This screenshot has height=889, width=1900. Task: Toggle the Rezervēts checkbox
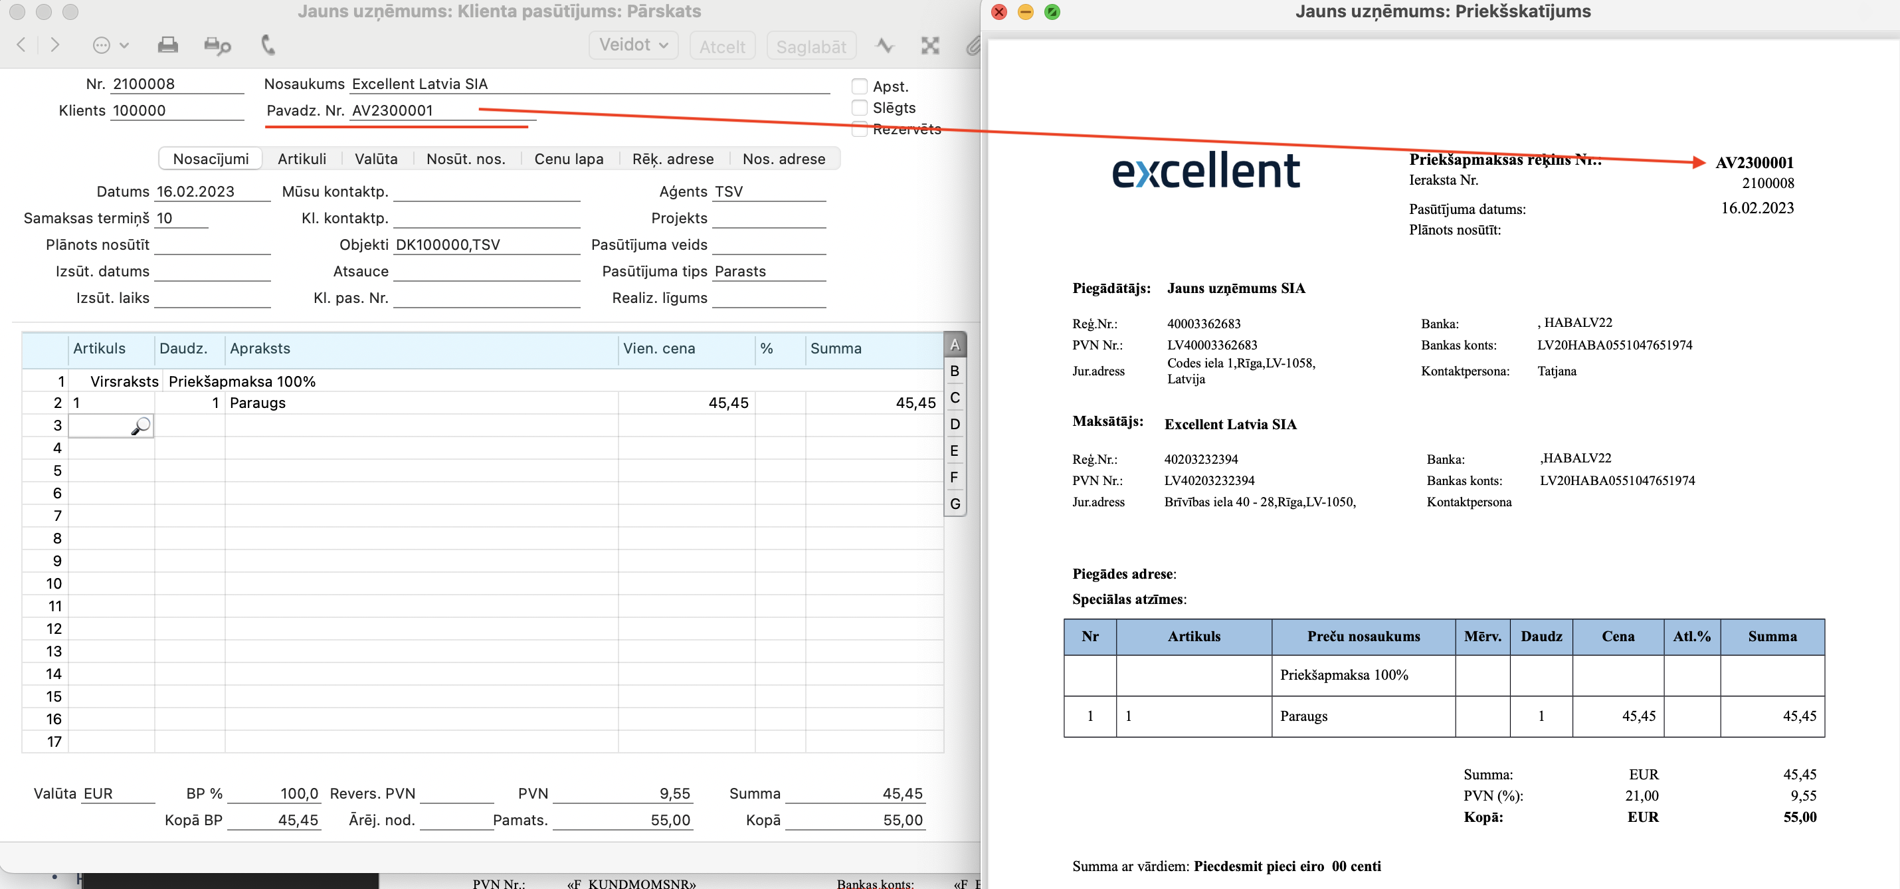point(859,129)
